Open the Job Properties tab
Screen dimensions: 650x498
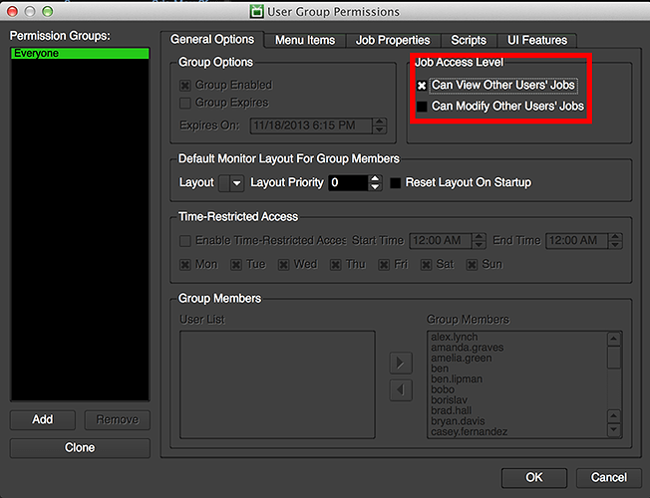click(x=392, y=40)
